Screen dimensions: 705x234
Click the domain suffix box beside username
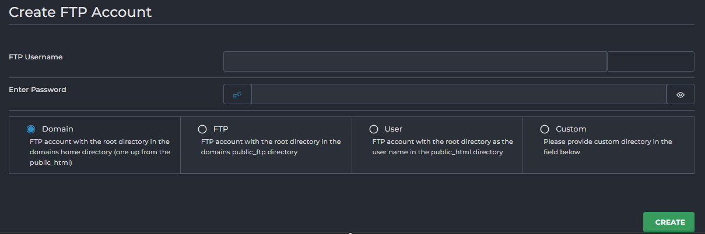pyautogui.click(x=650, y=61)
